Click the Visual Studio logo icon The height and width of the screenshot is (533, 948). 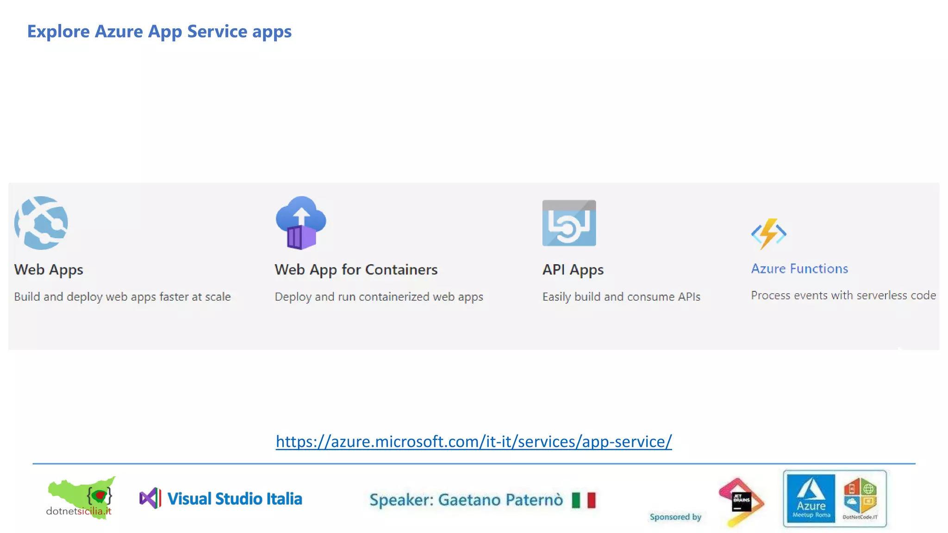pyautogui.click(x=150, y=498)
